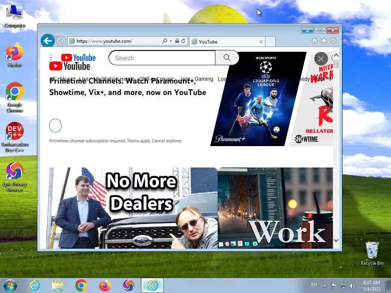Open a new blank tab
The image size is (391, 293).
tap(270, 42)
